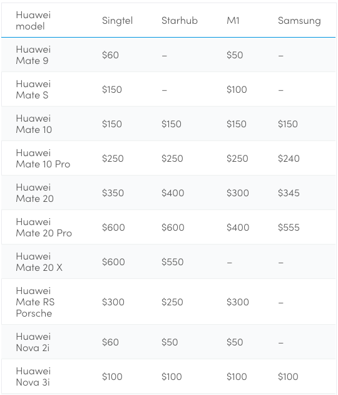The image size is (338, 395).
Task: Click the Samsung column header
Action: [299, 21]
